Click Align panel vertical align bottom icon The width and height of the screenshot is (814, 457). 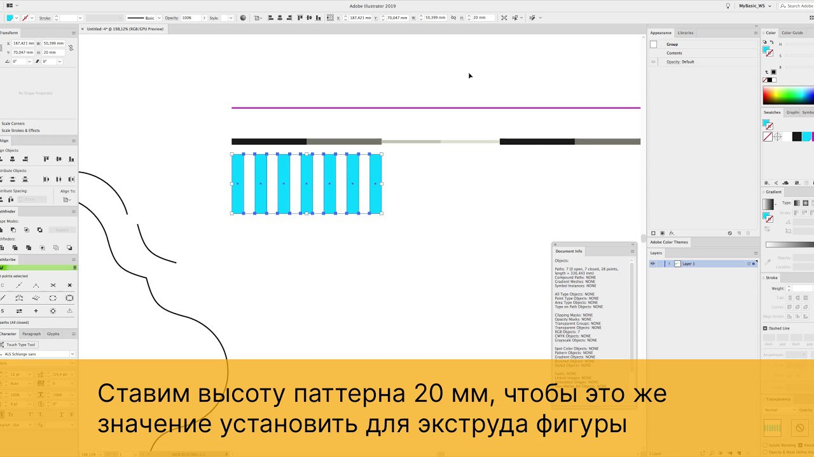[x=71, y=159]
